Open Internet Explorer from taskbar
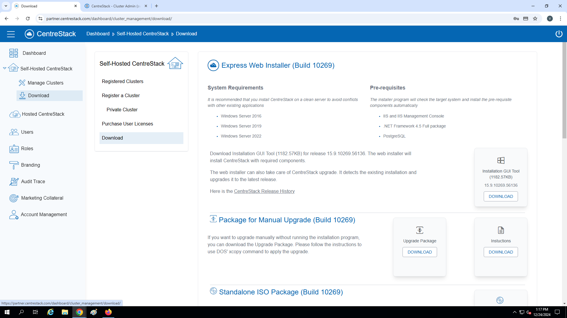 point(50,312)
